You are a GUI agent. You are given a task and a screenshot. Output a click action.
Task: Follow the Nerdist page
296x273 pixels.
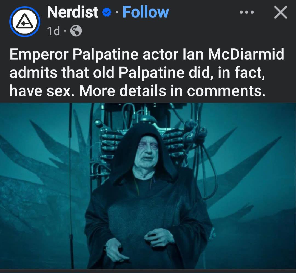click(146, 12)
